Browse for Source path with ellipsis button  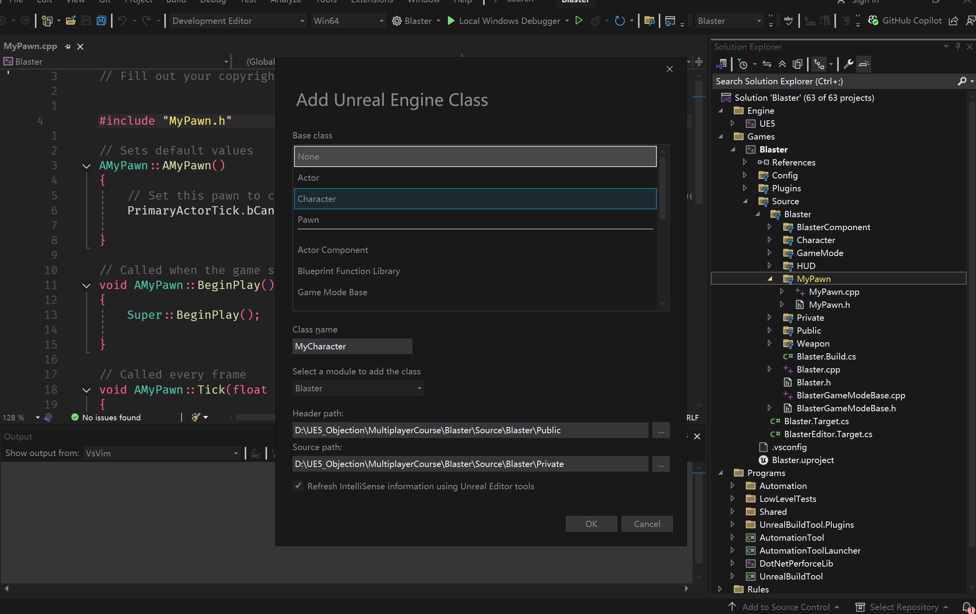click(x=661, y=464)
